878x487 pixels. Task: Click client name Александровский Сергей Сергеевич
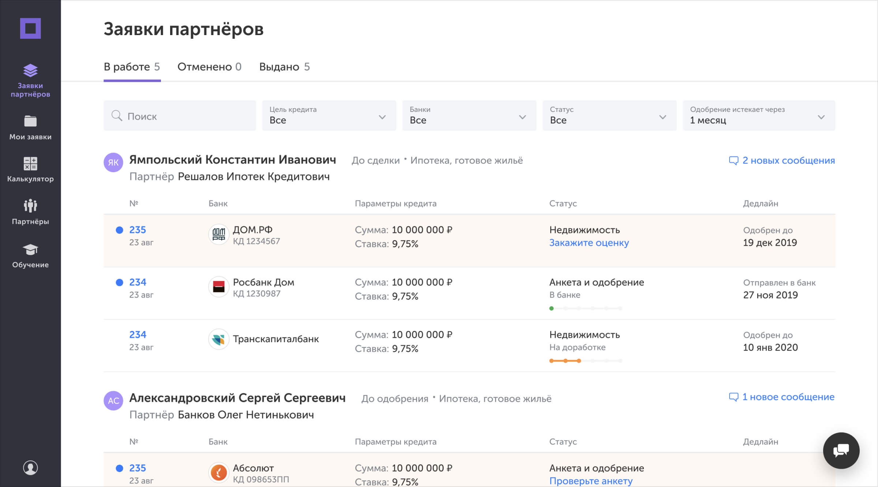[237, 398]
